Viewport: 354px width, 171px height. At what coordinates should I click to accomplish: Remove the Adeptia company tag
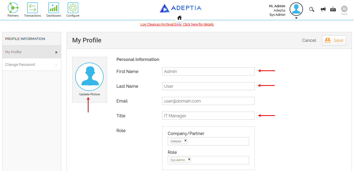point(185,140)
